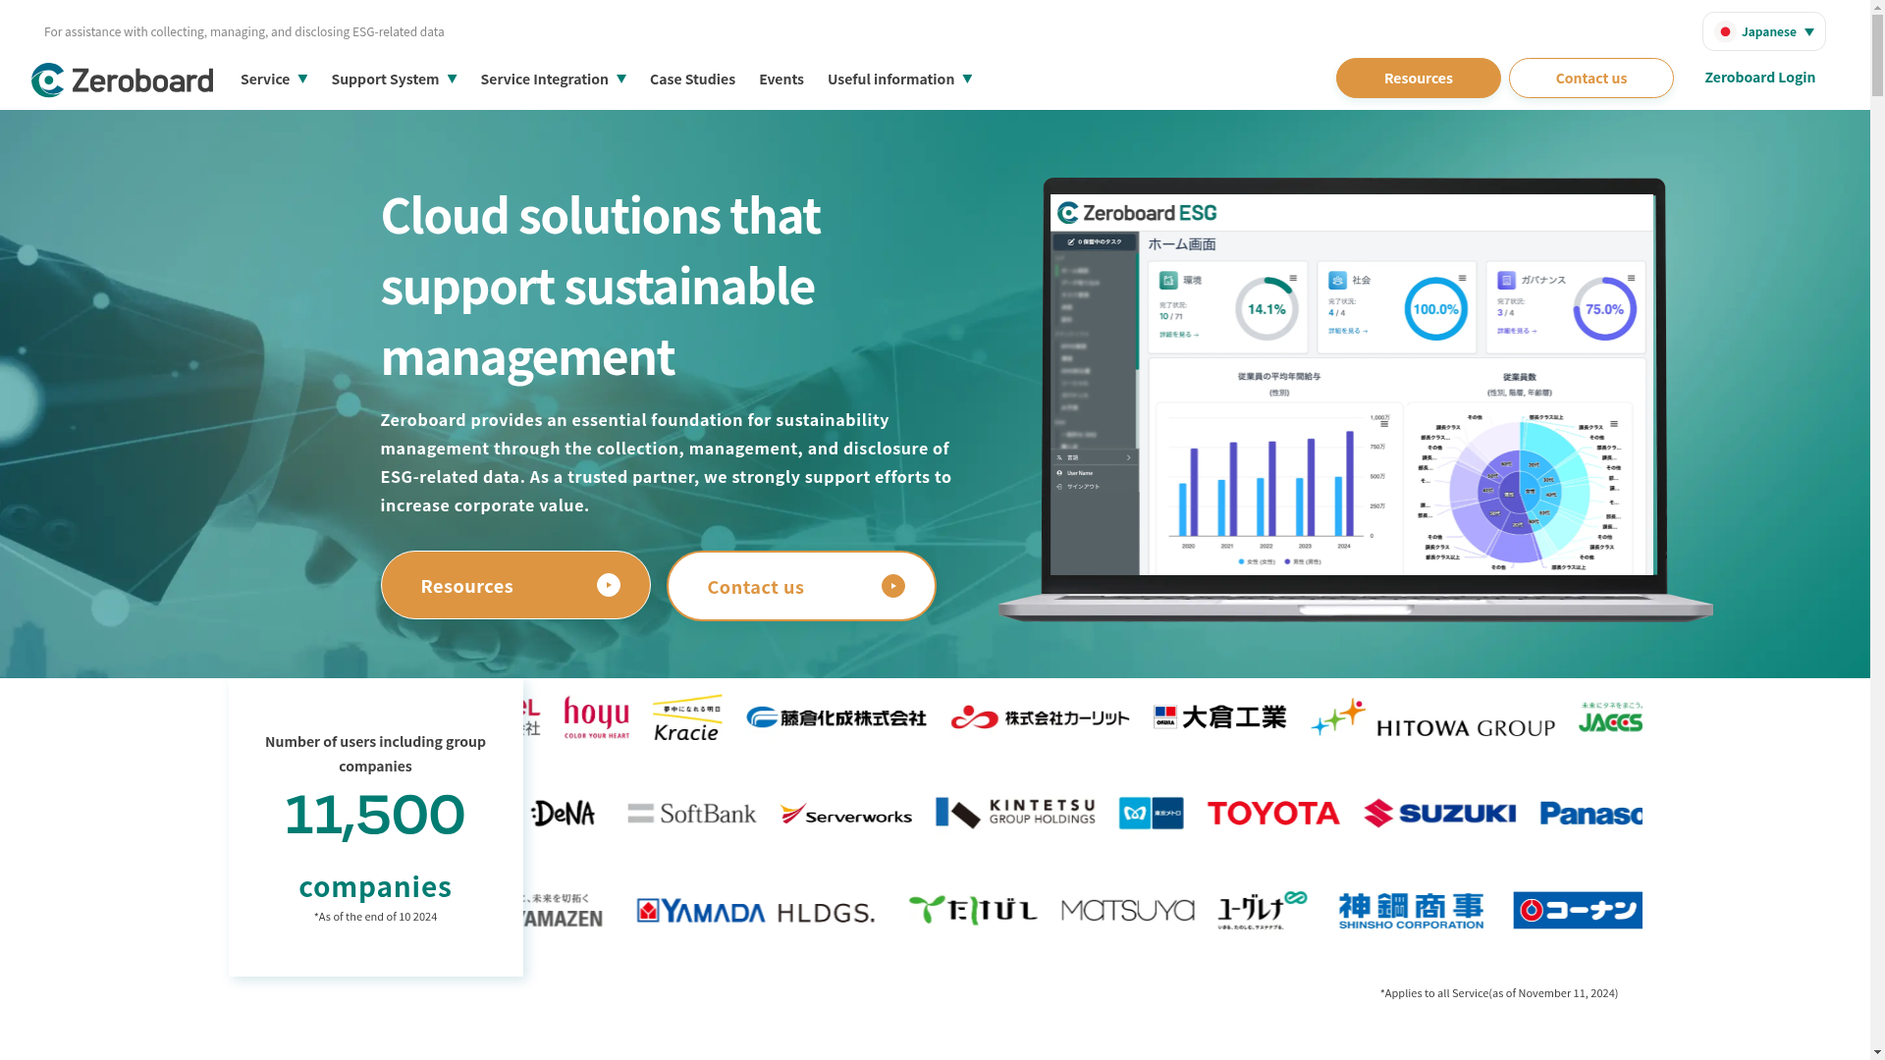
Task: Click the JACCS logo
Action: [1610, 717]
